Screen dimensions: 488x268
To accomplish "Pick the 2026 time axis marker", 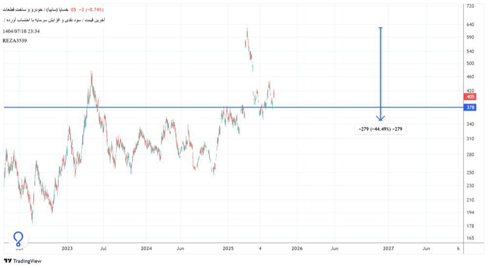I will point(297,248).
